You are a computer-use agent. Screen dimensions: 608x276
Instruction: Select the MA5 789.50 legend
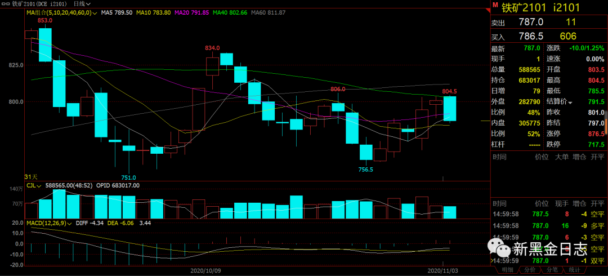click(117, 12)
